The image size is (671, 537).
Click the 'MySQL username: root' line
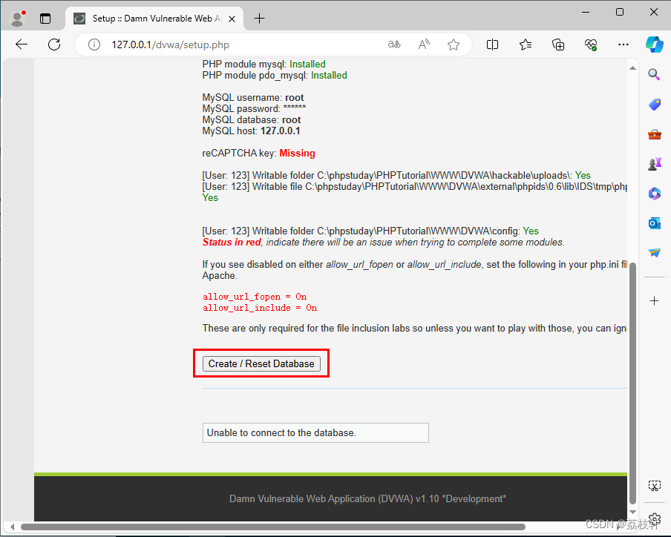[x=253, y=97]
